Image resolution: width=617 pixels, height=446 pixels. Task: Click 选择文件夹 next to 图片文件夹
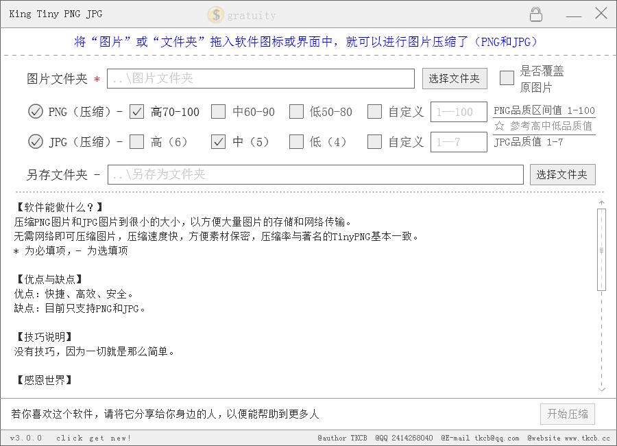point(455,78)
